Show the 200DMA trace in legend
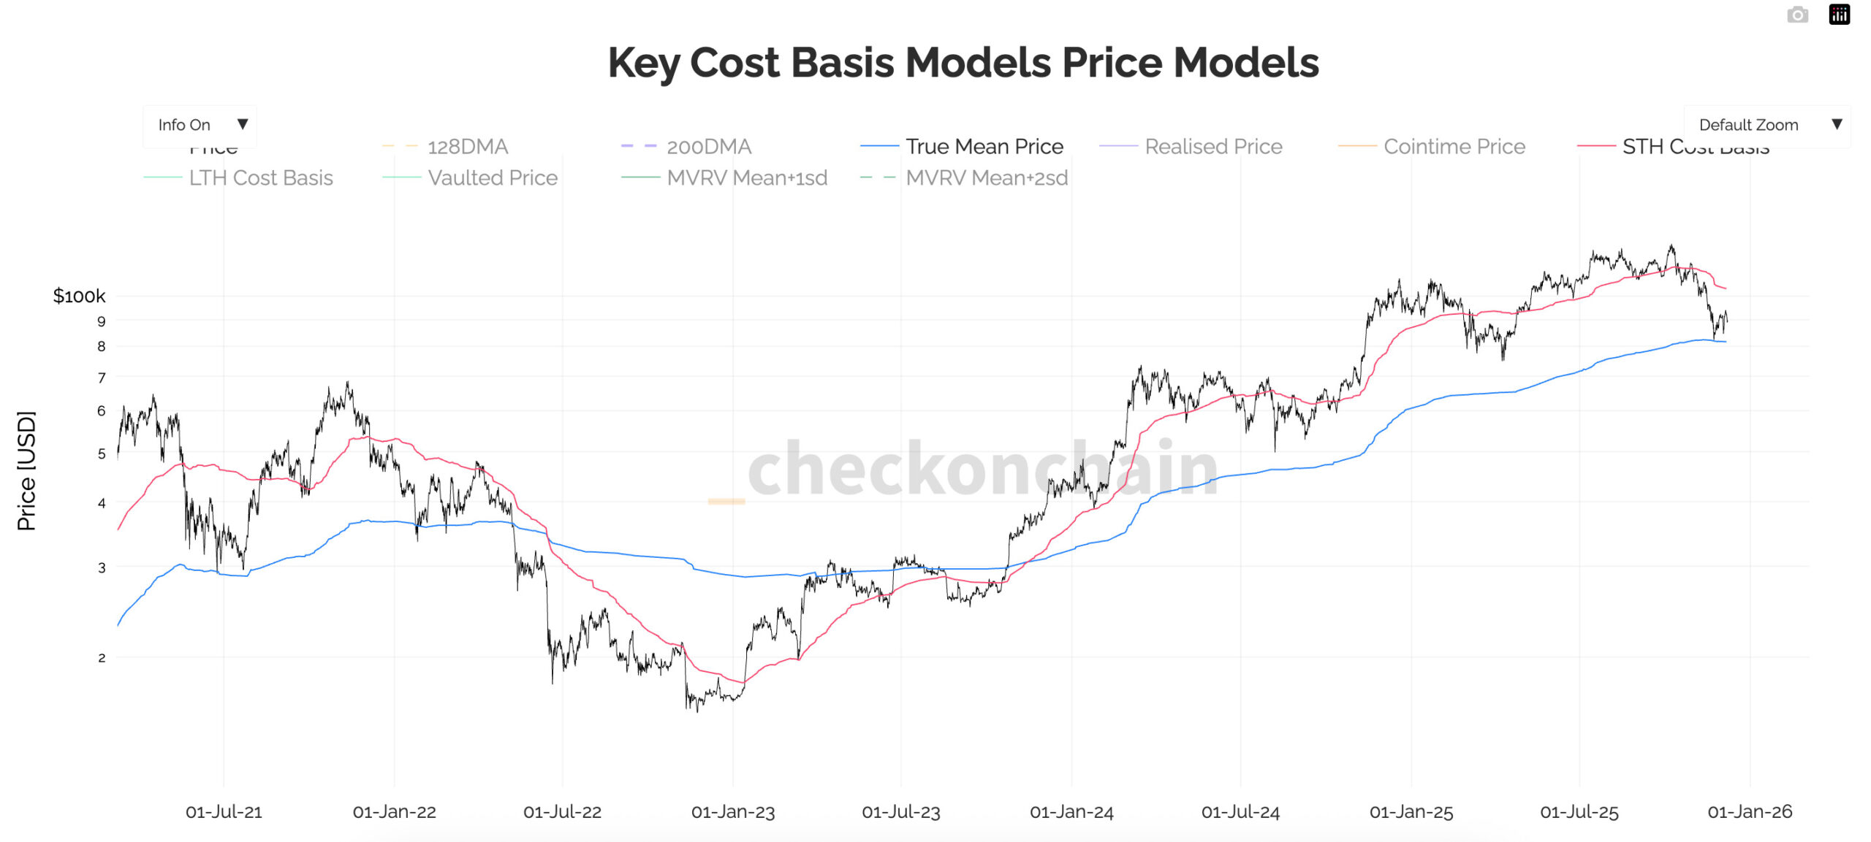 (708, 147)
